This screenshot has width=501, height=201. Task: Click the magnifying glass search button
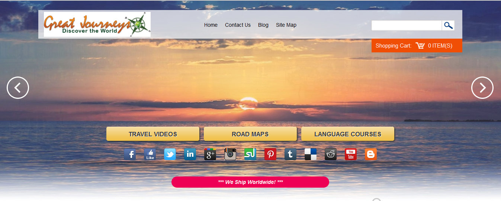[x=448, y=26]
